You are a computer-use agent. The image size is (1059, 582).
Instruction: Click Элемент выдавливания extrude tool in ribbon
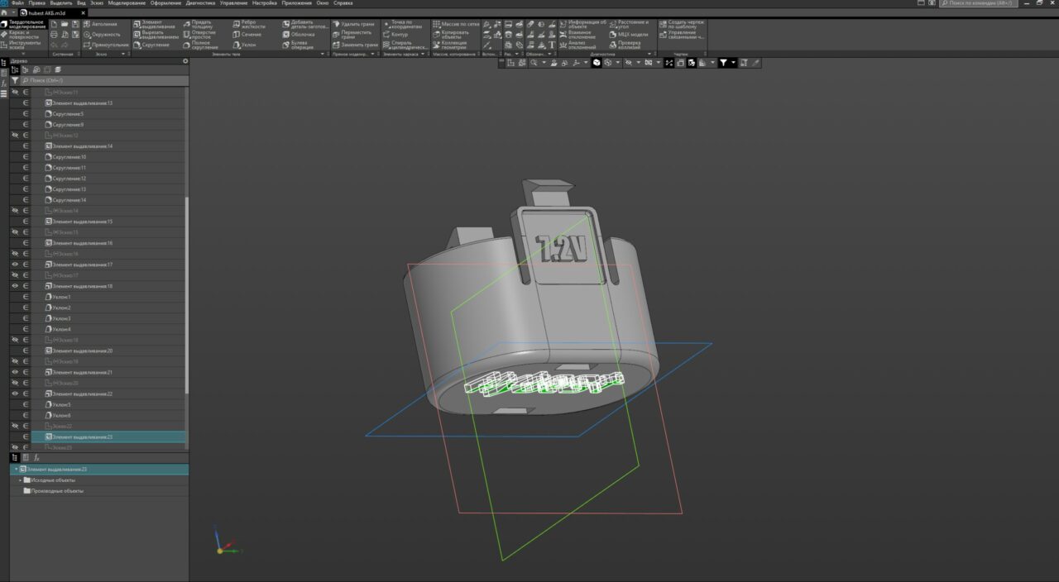click(155, 24)
